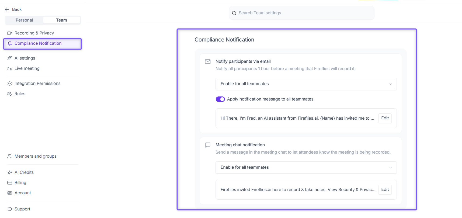Click the chat icon beside Meeting chat notification
462x218 pixels.
(208, 145)
